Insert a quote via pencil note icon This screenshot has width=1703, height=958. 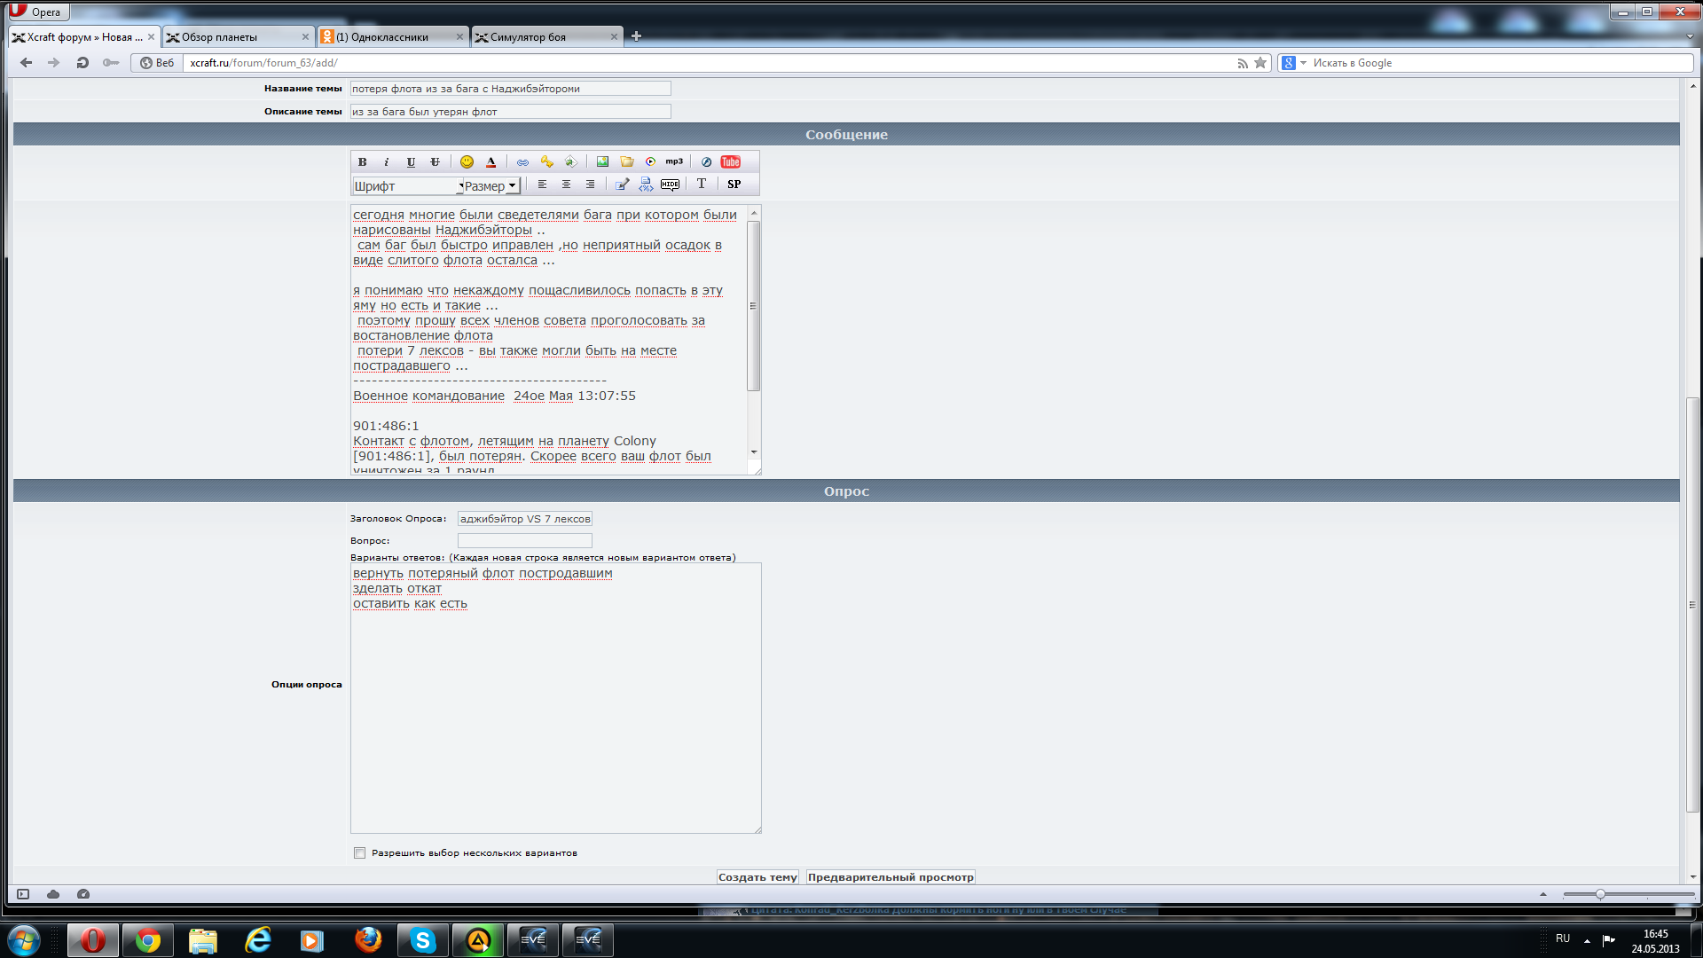pos(622,185)
